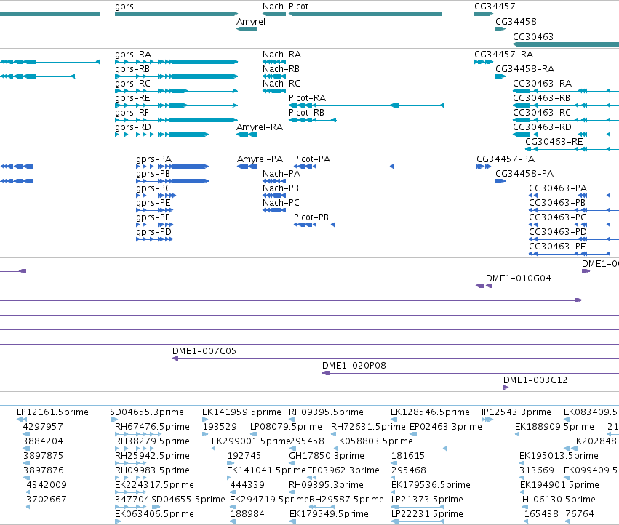Select the DME1-010G04 clone label
This screenshot has width=619, height=525.
point(519,278)
